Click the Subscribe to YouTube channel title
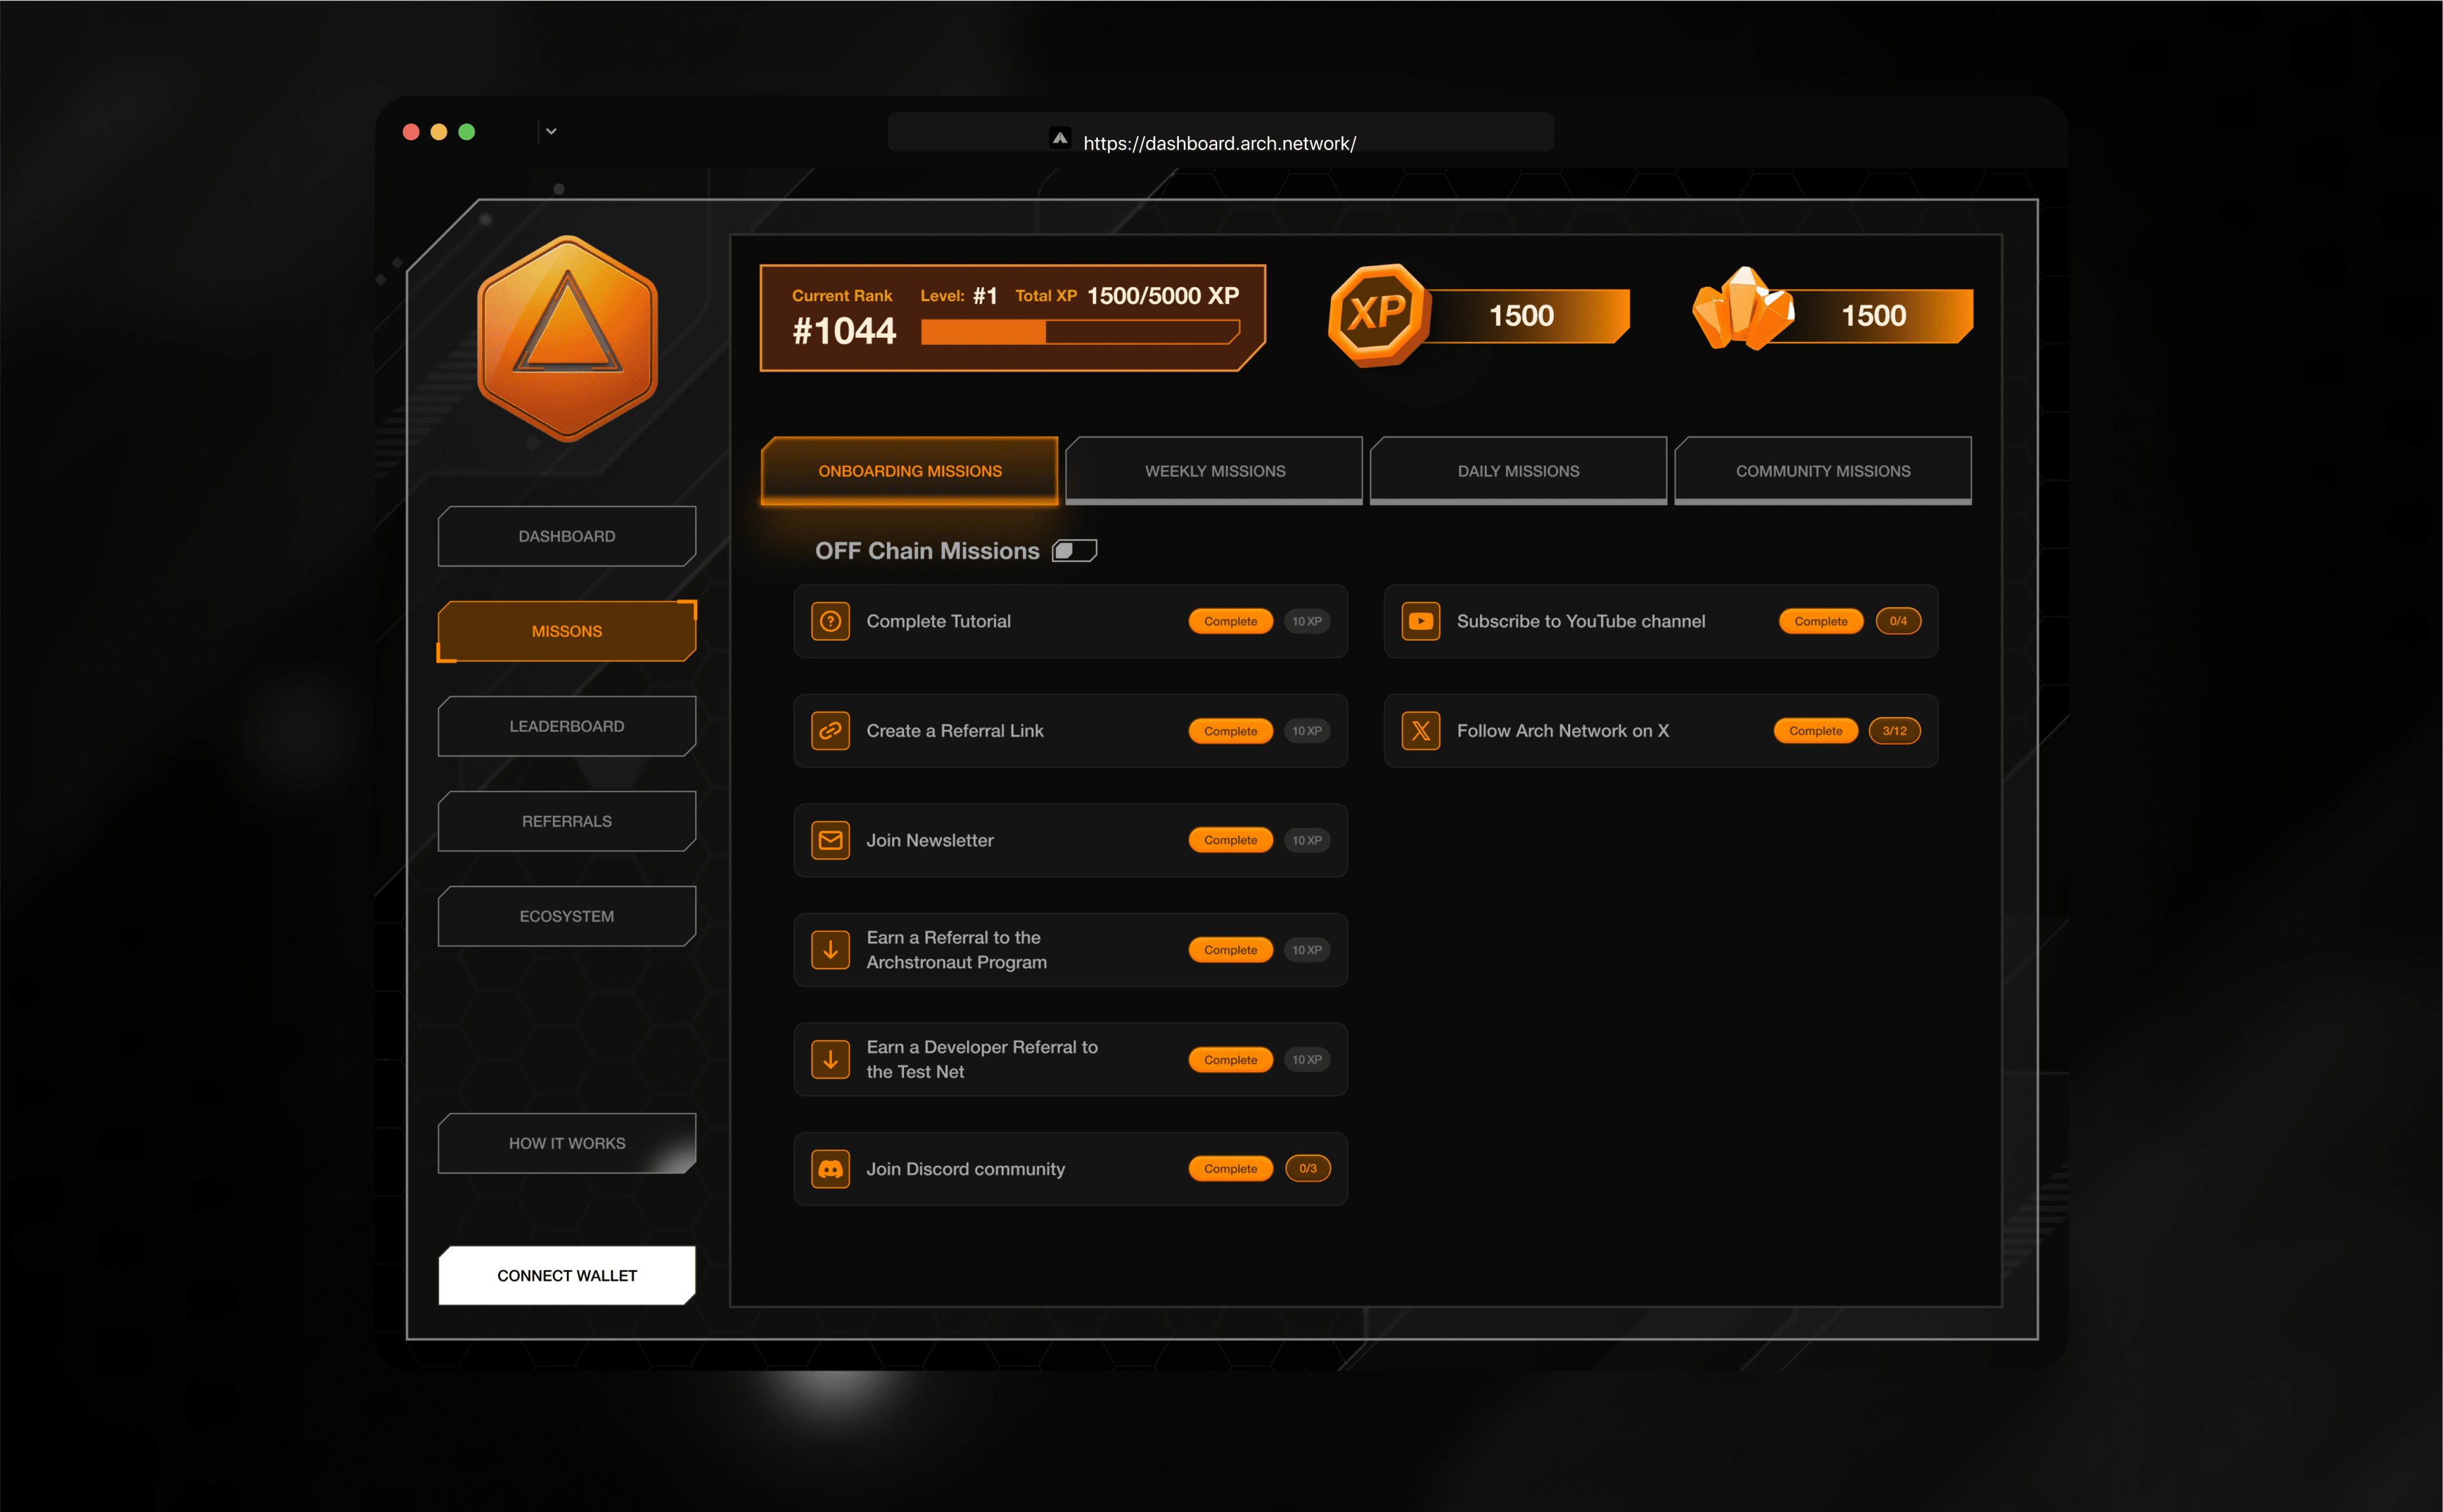This screenshot has width=2443, height=1512. [1580, 621]
